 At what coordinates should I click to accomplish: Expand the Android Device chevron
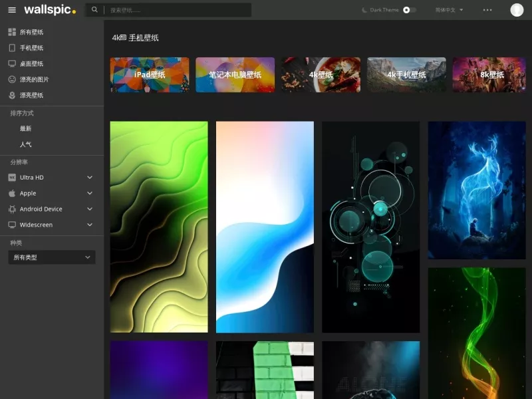90,209
